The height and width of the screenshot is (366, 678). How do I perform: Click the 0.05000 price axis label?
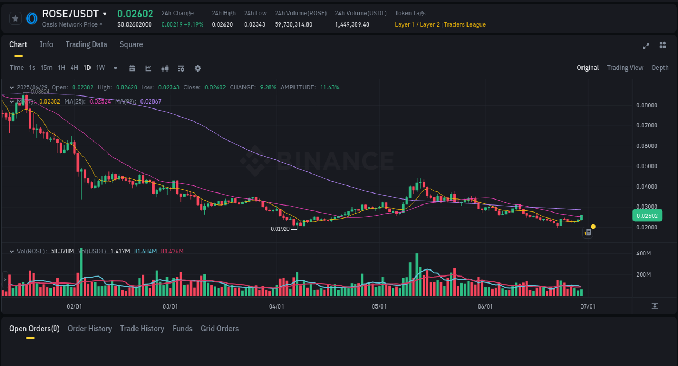[x=647, y=166]
